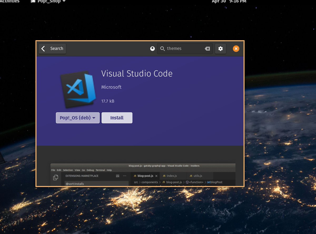316x234 pixels.
Task: Go back to Search results
Action: coord(52,49)
